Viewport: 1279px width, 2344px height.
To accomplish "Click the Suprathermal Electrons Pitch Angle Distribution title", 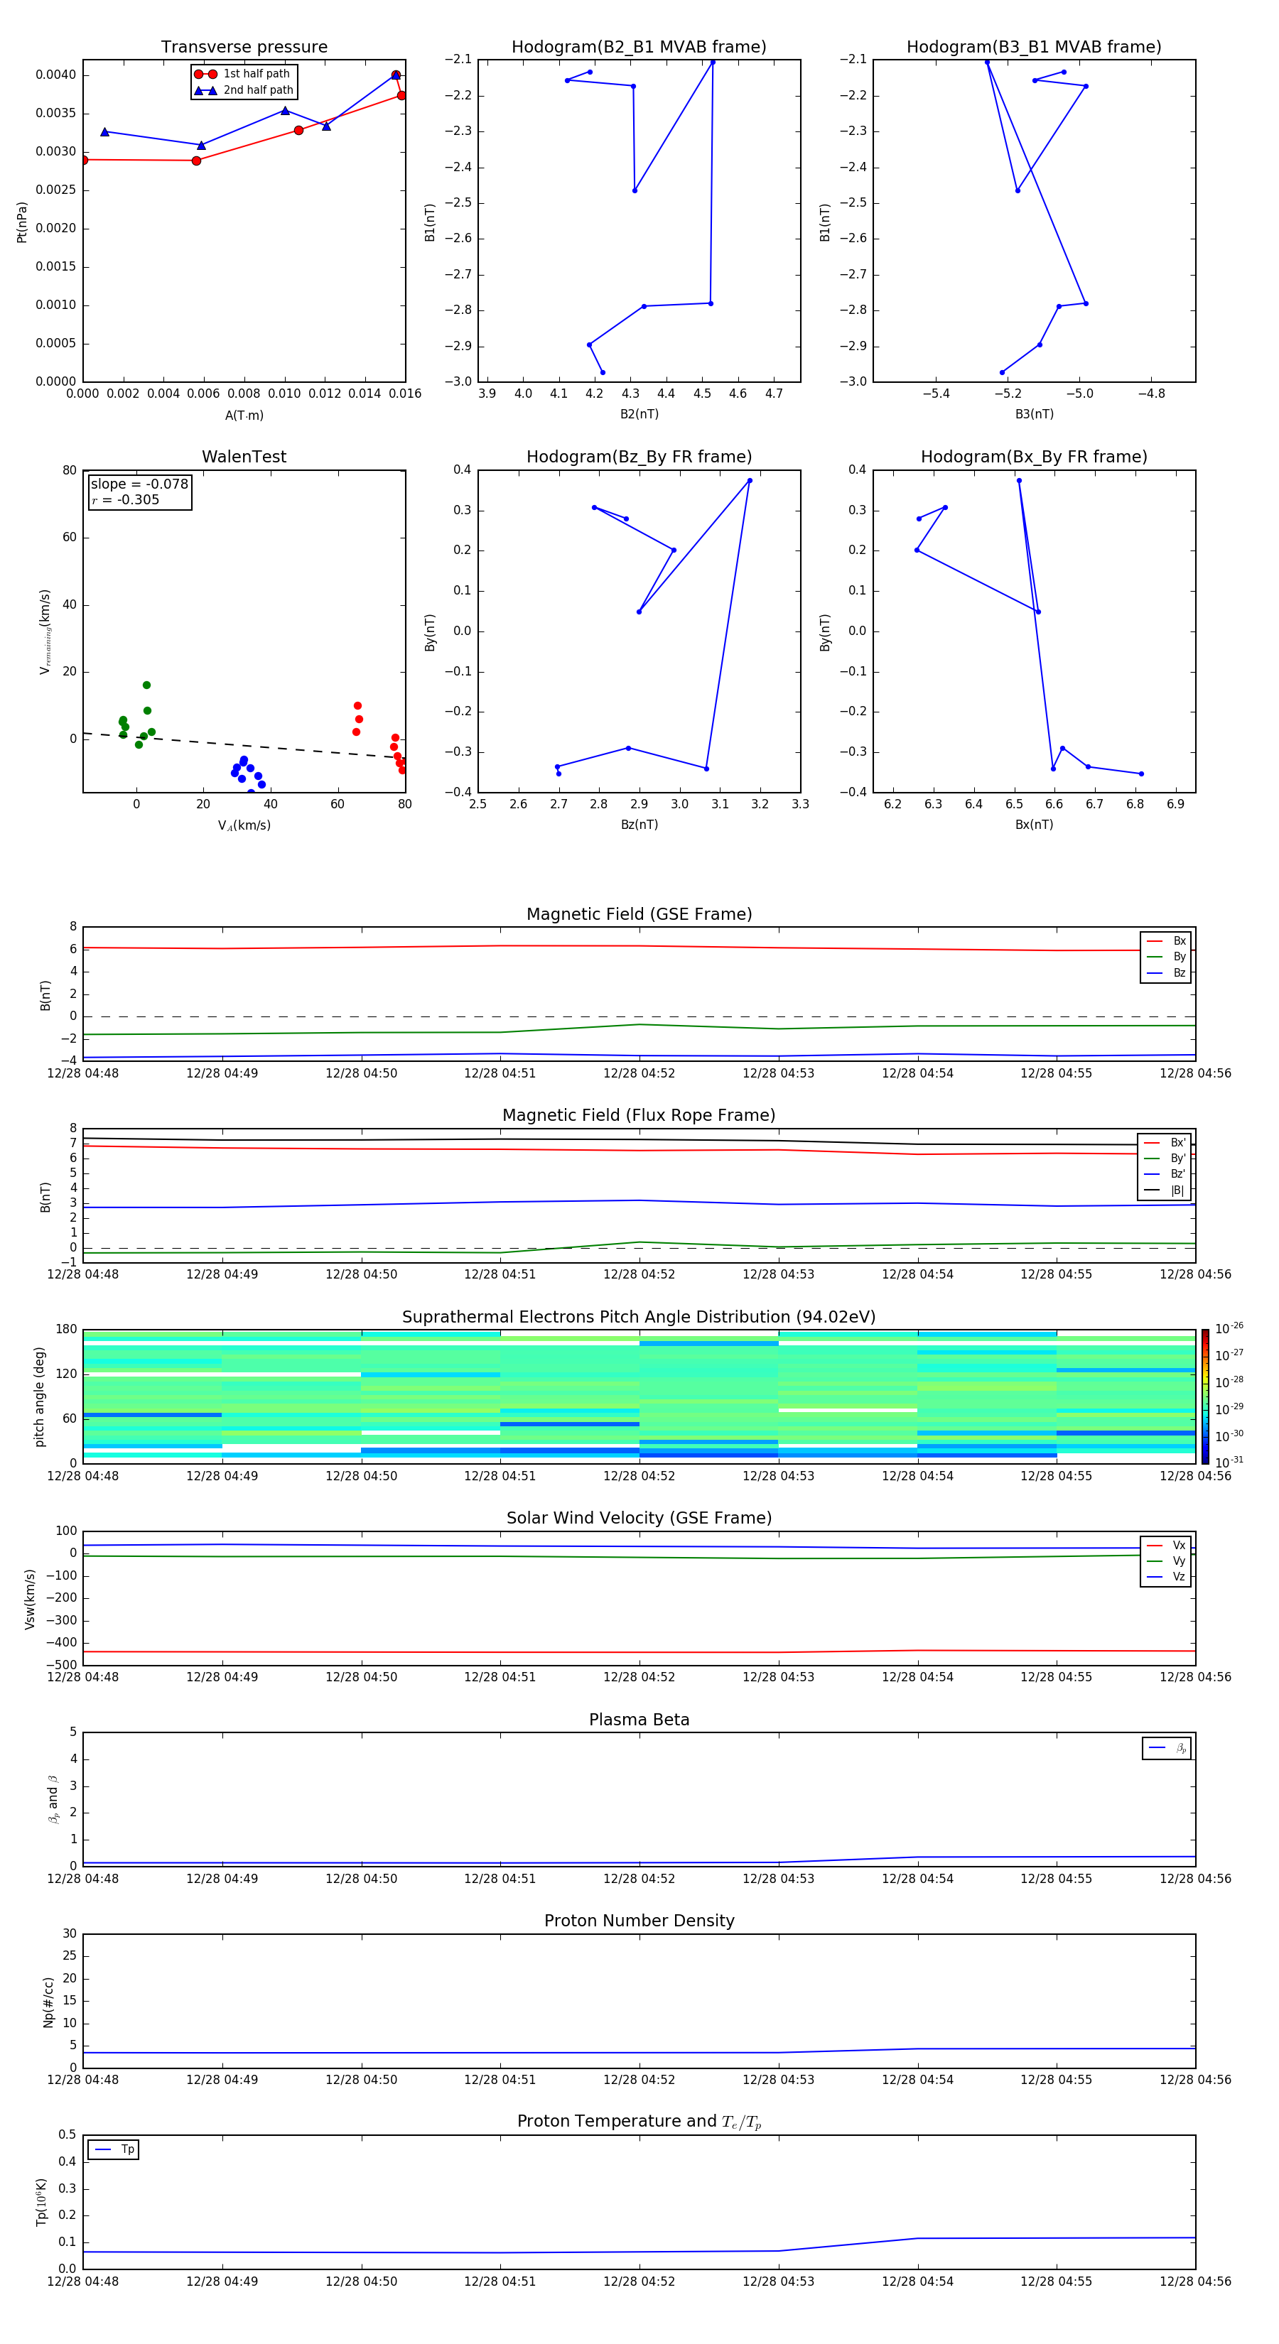I will [639, 1318].
